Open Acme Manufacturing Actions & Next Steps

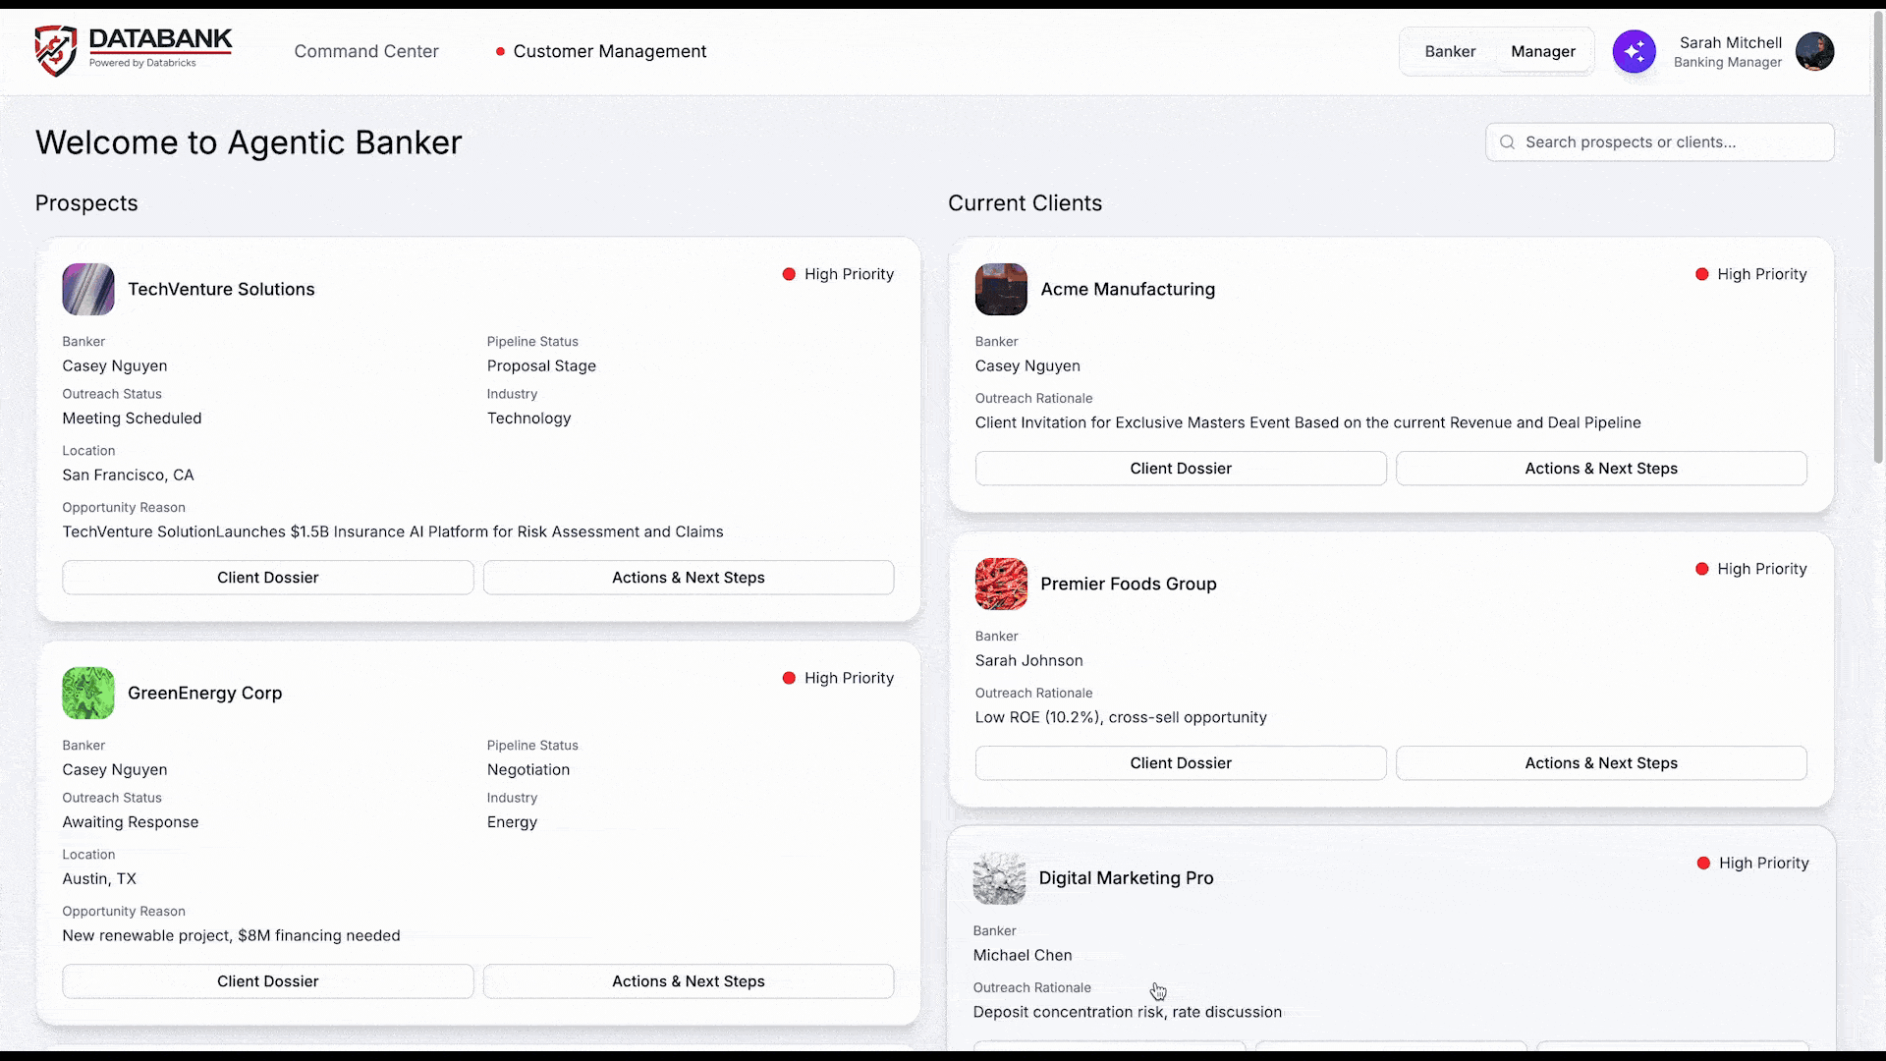(1600, 469)
